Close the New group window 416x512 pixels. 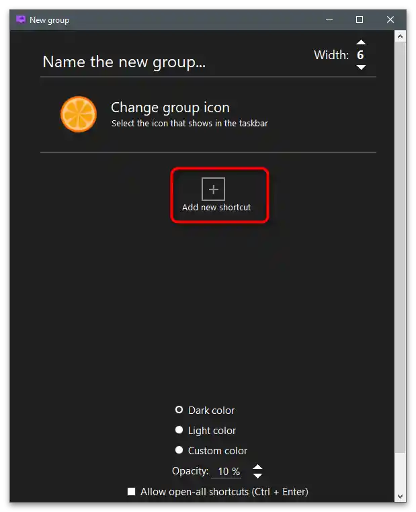point(390,20)
